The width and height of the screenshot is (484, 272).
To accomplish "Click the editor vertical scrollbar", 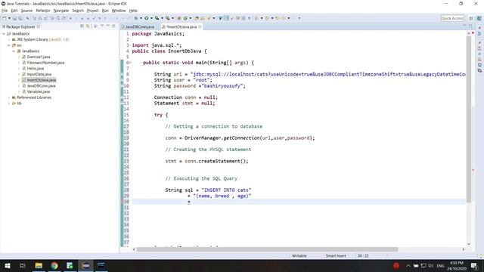I will coord(469,119).
